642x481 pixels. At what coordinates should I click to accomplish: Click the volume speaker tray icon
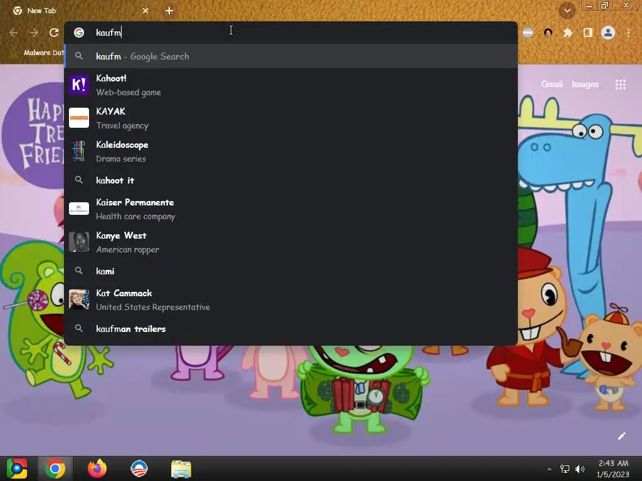coord(580,469)
